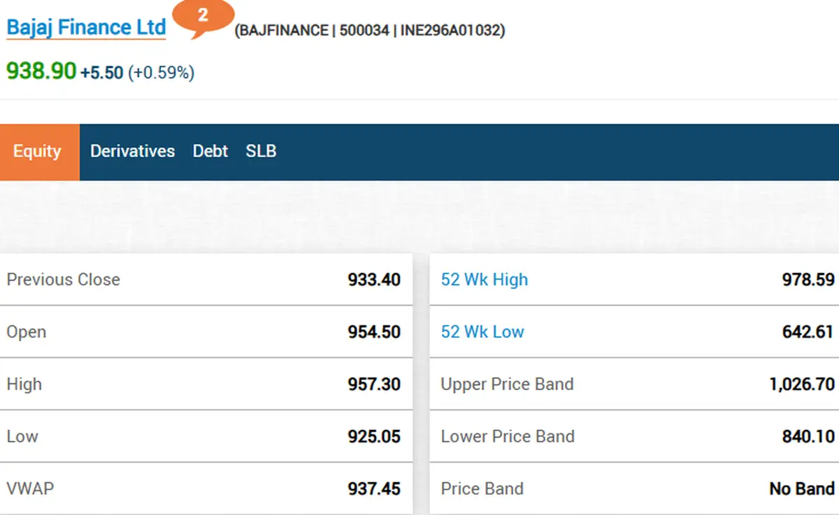Go to the SLB tab
The image size is (839, 515).
(261, 151)
